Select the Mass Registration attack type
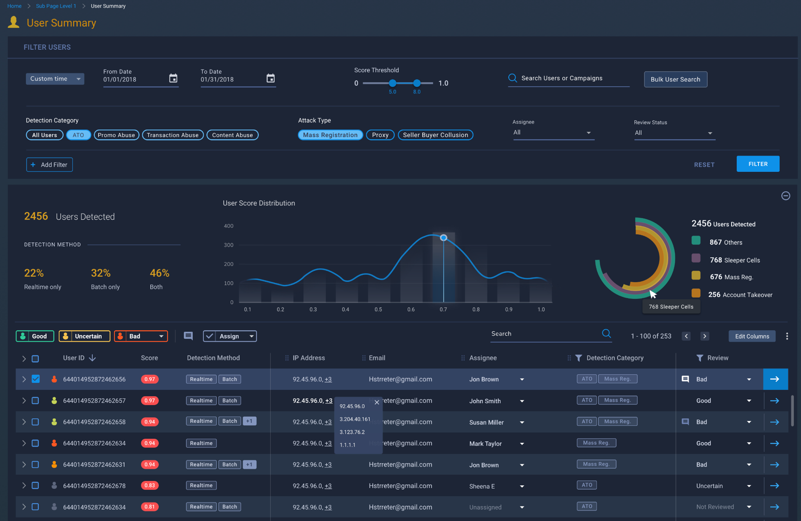The image size is (801, 521). point(330,135)
